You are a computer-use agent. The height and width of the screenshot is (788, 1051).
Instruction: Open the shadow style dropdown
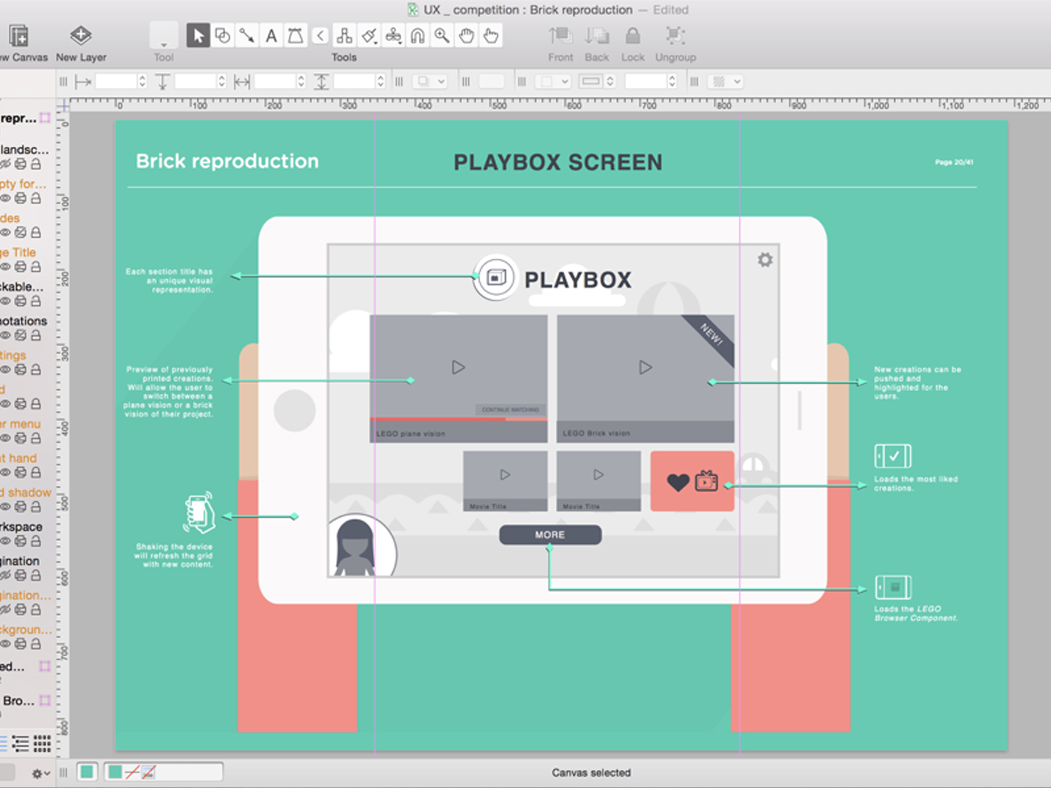click(430, 81)
